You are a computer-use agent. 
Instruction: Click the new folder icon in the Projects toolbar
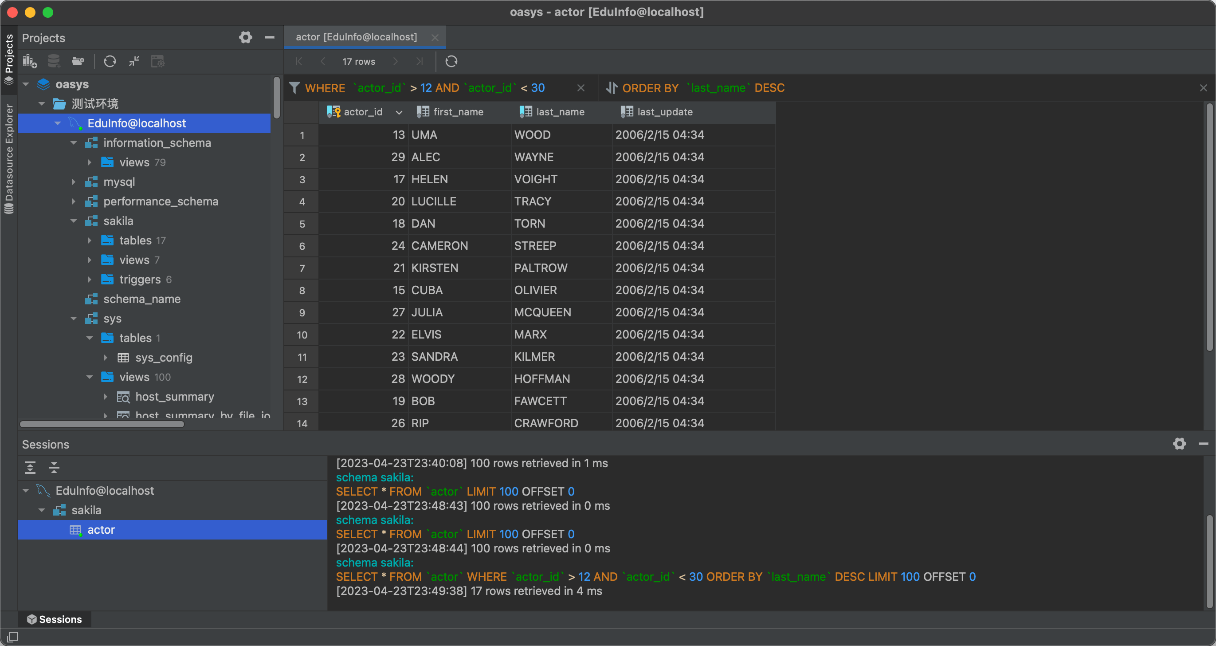(78, 61)
